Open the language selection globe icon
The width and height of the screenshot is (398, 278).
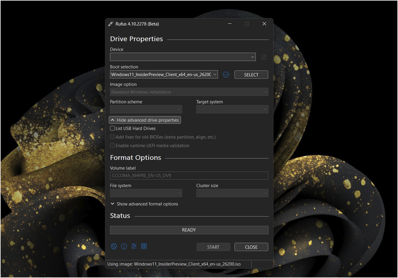click(x=114, y=246)
